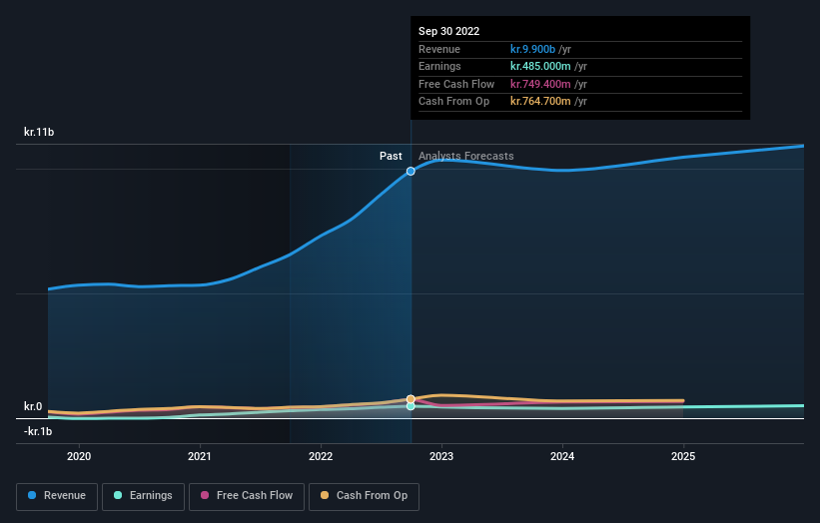The height and width of the screenshot is (523, 820).
Task: Click the 2020 x-axis label
Action: pos(79,457)
